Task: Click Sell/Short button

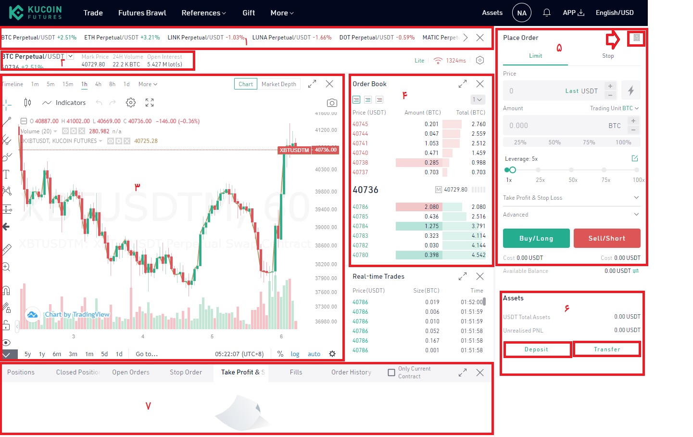Action: coord(607,238)
